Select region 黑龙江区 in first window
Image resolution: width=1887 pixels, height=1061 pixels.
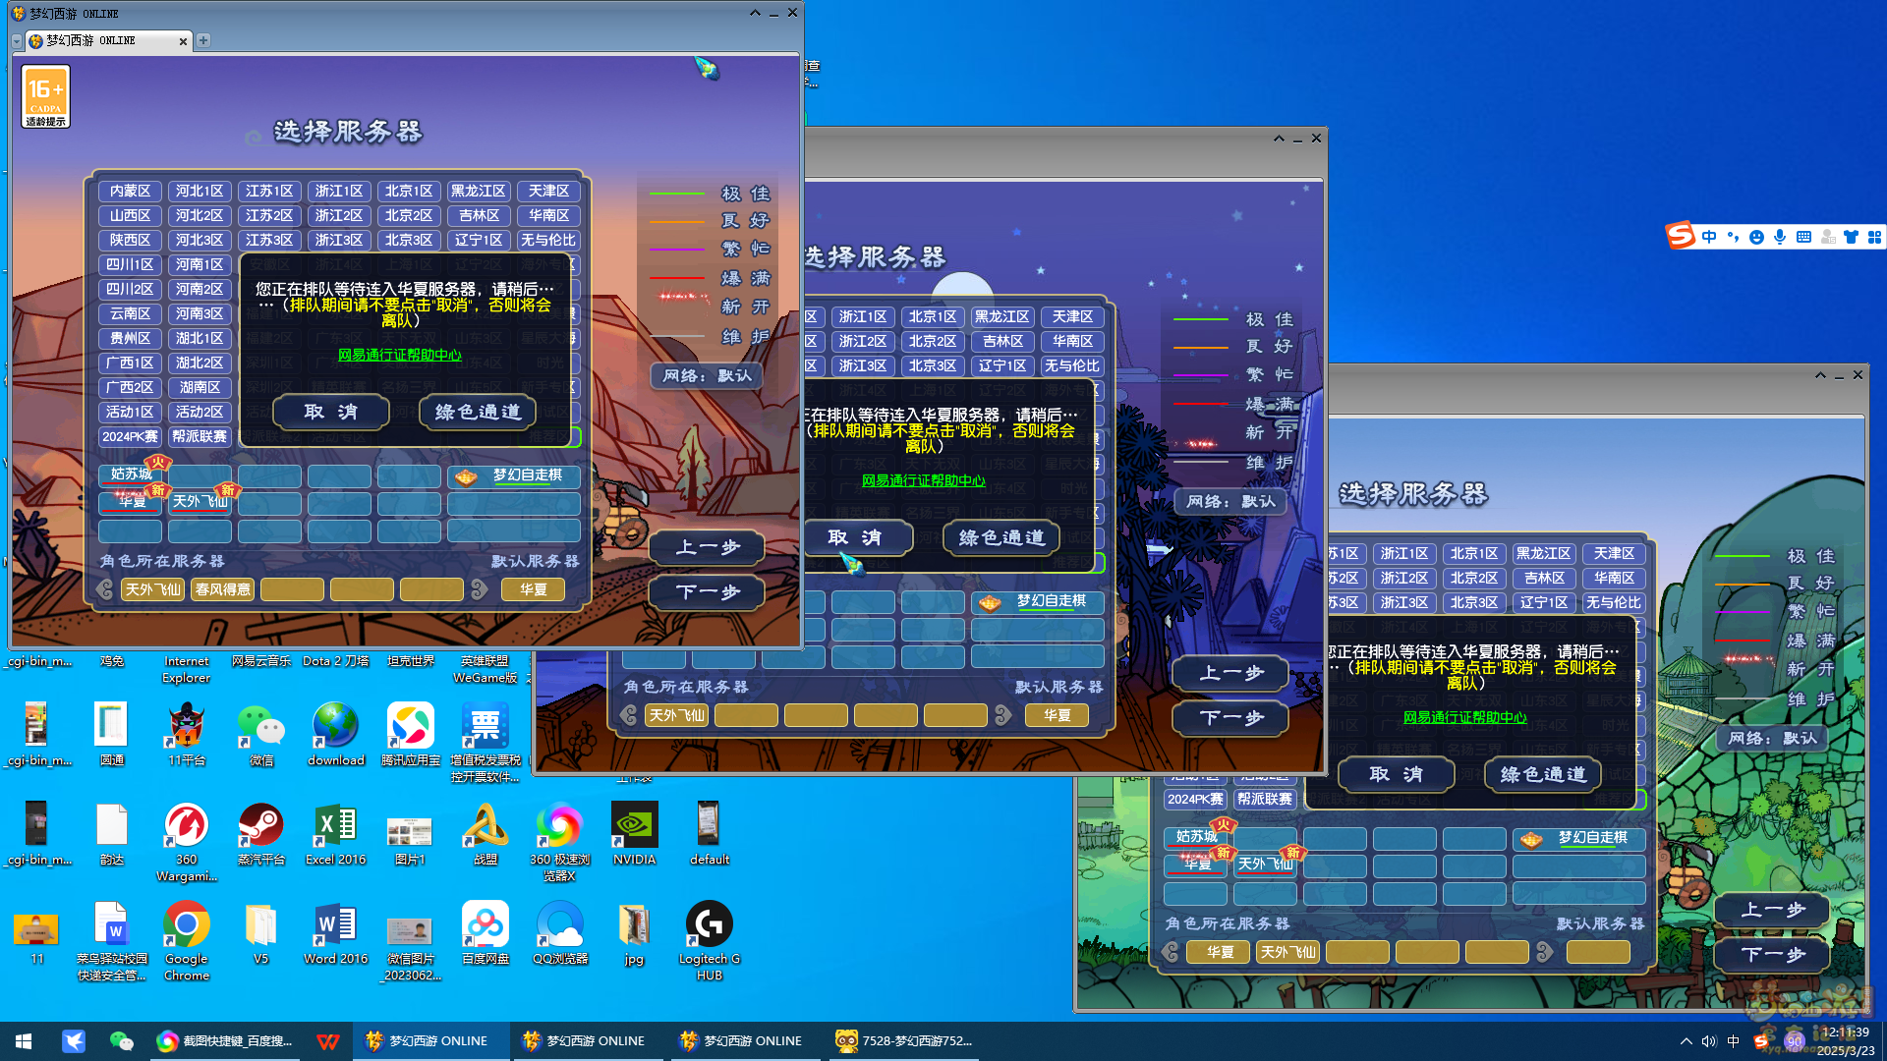tap(479, 191)
